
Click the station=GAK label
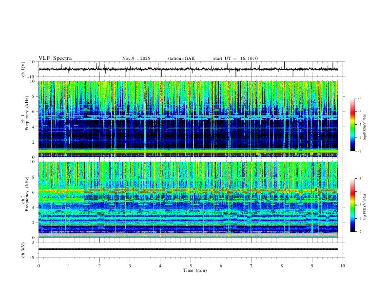coord(181,58)
